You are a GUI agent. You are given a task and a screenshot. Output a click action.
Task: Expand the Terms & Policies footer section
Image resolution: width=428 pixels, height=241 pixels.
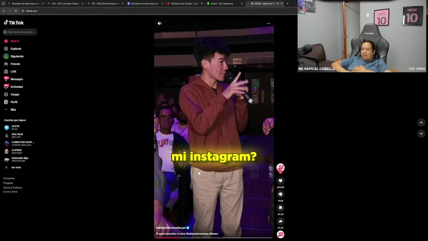click(13, 188)
